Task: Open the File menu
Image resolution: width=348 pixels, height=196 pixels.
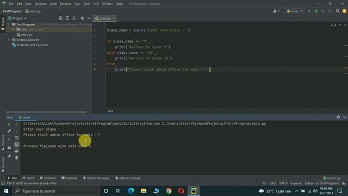Action: point(11,4)
